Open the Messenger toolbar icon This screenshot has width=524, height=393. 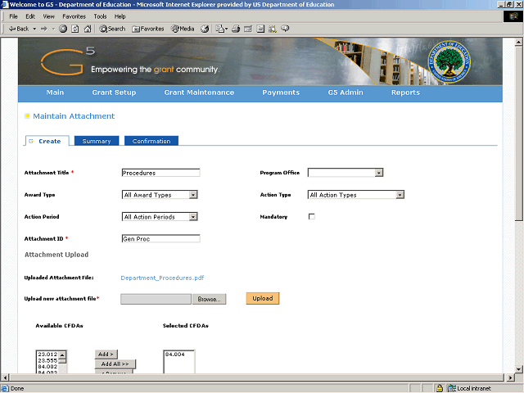pos(285,29)
